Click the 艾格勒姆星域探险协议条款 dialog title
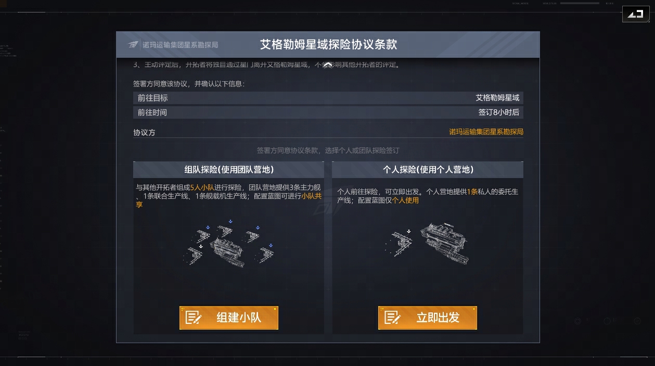Viewport: 655px width, 366px height. pos(328,44)
